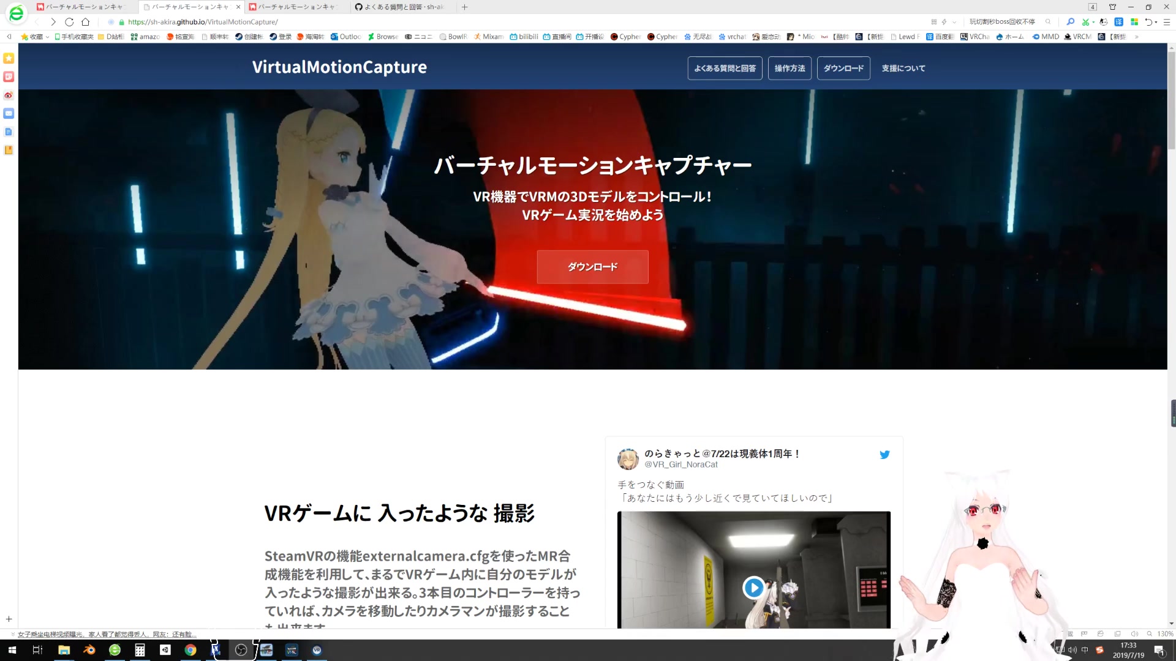Viewport: 1176px width, 661px height.
Task: Open Task View on the taskbar
Action: coord(37,650)
